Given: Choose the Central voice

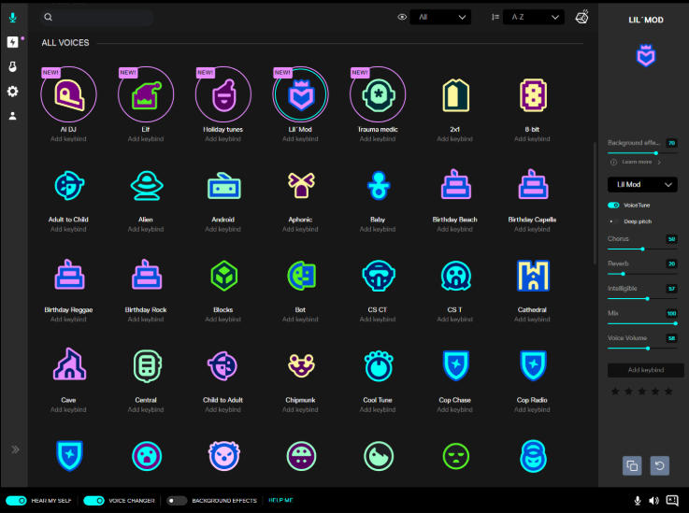Looking at the screenshot, I should coord(147,366).
